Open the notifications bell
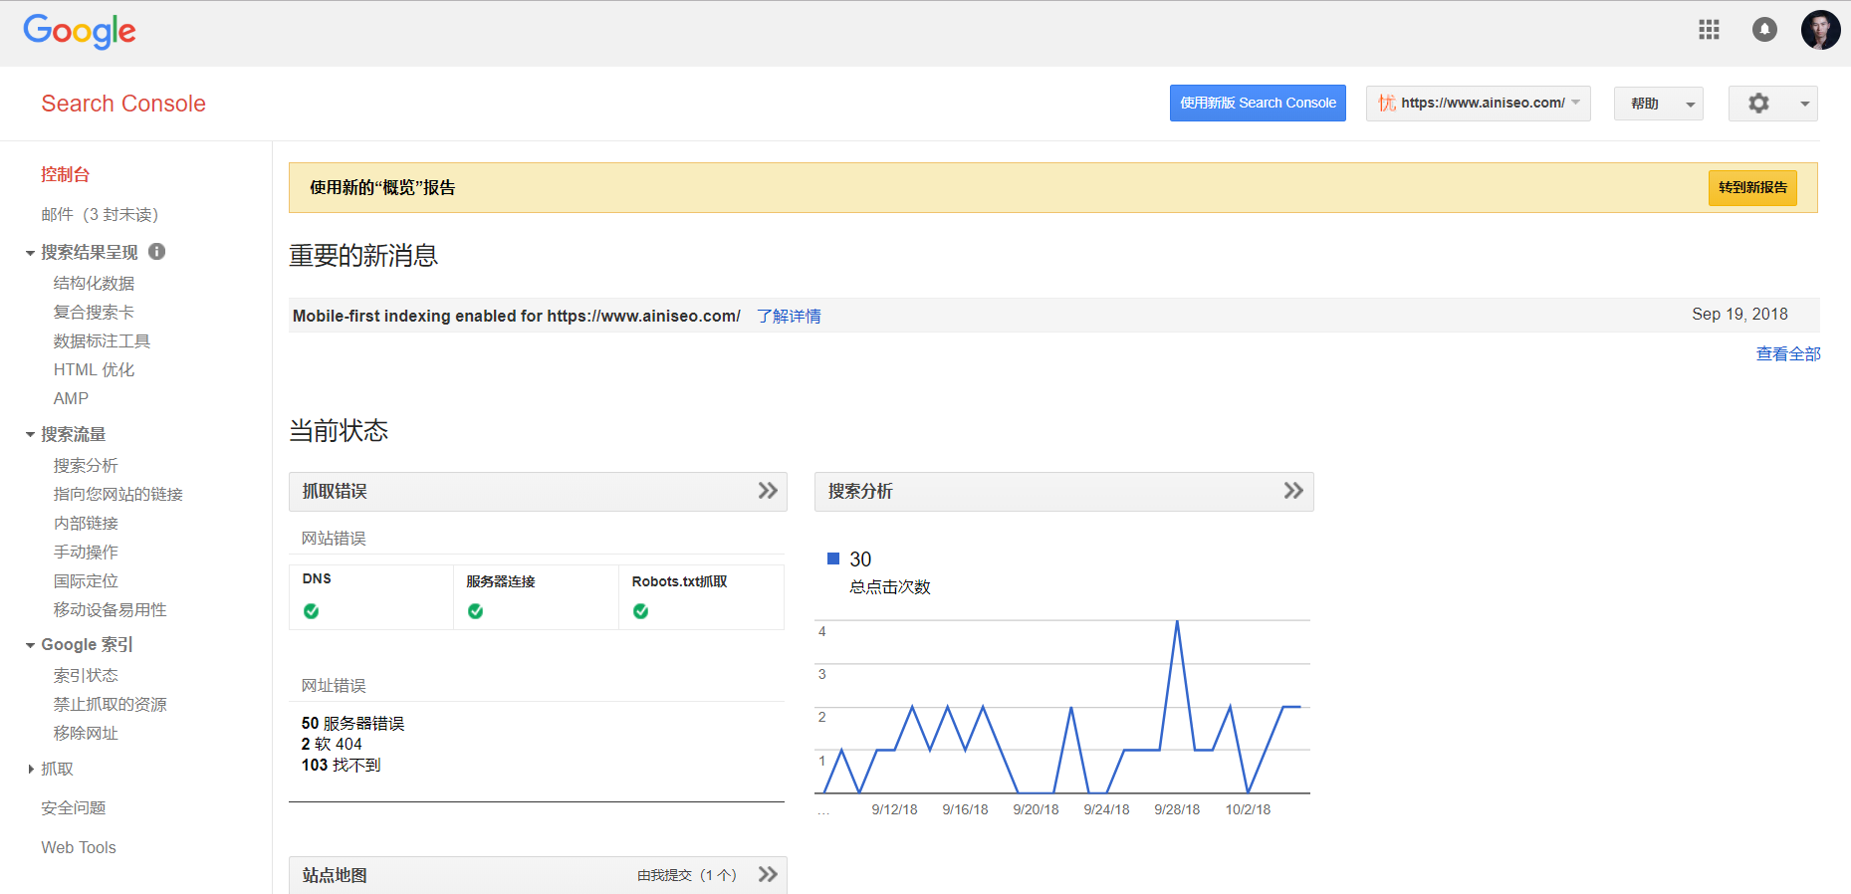 point(1764,30)
